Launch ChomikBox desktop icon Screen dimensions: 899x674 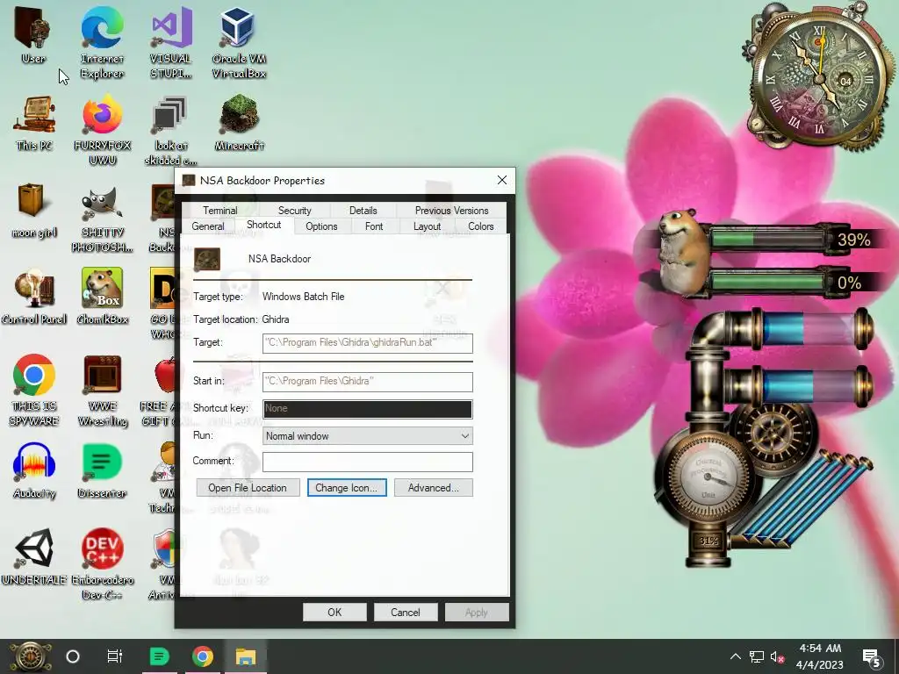102,297
